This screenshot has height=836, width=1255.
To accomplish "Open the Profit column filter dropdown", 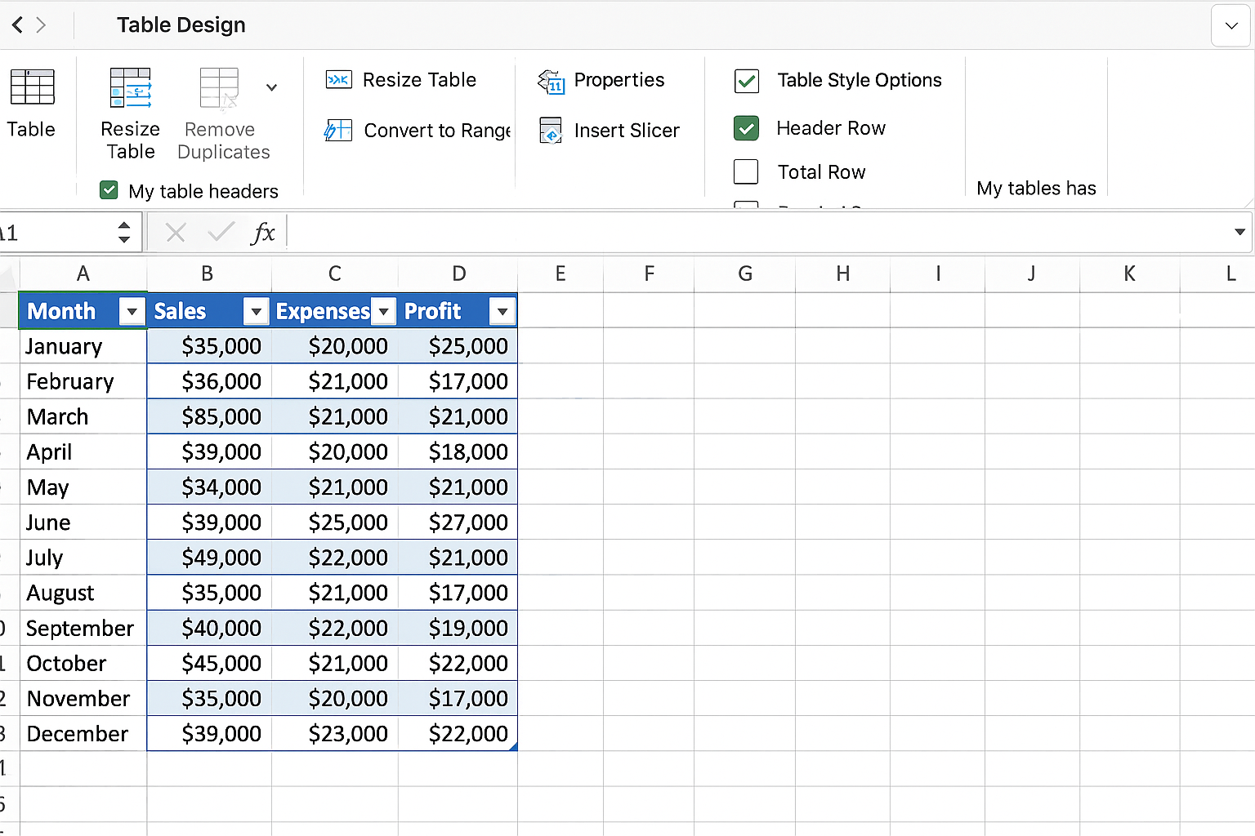I will 502,311.
